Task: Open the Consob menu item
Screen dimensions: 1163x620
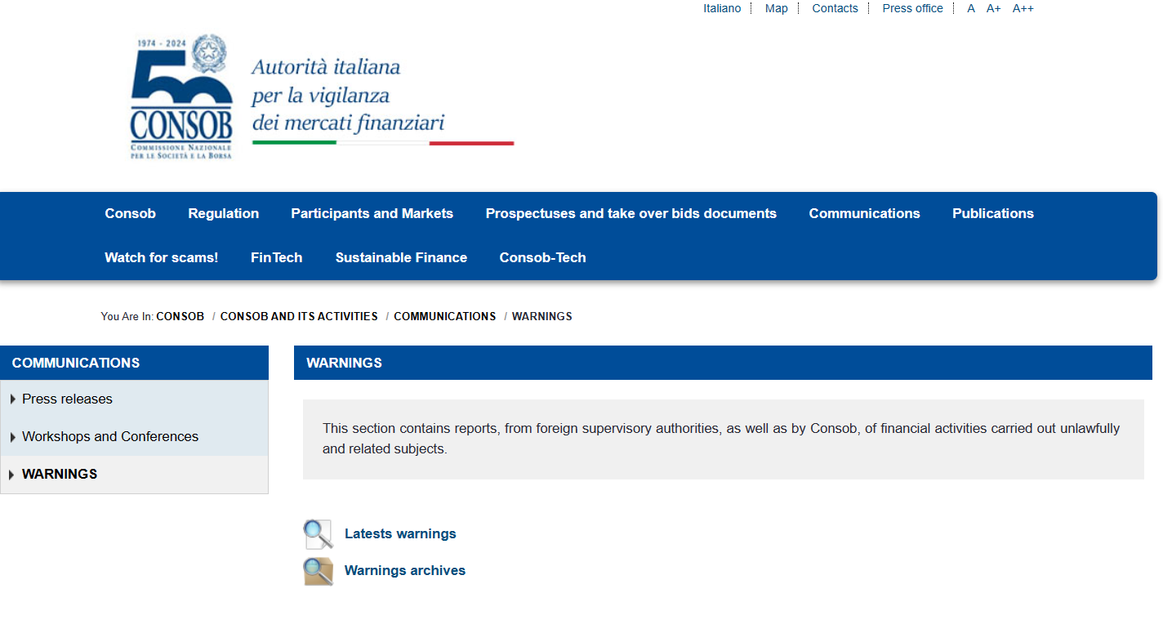Action: coord(130,213)
